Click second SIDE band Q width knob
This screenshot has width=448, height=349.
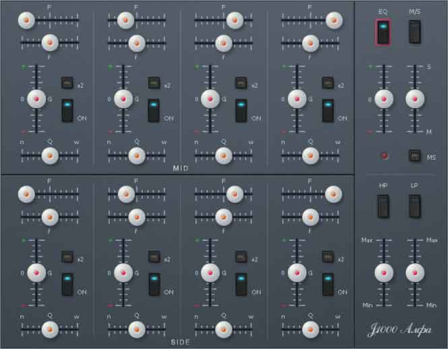tap(137, 329)
